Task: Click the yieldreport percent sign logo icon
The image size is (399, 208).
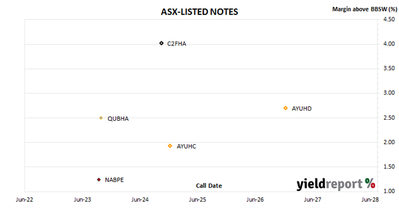Action: click(x=370, y=183)
